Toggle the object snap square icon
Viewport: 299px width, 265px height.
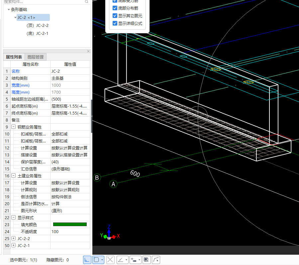coord(96,260)
